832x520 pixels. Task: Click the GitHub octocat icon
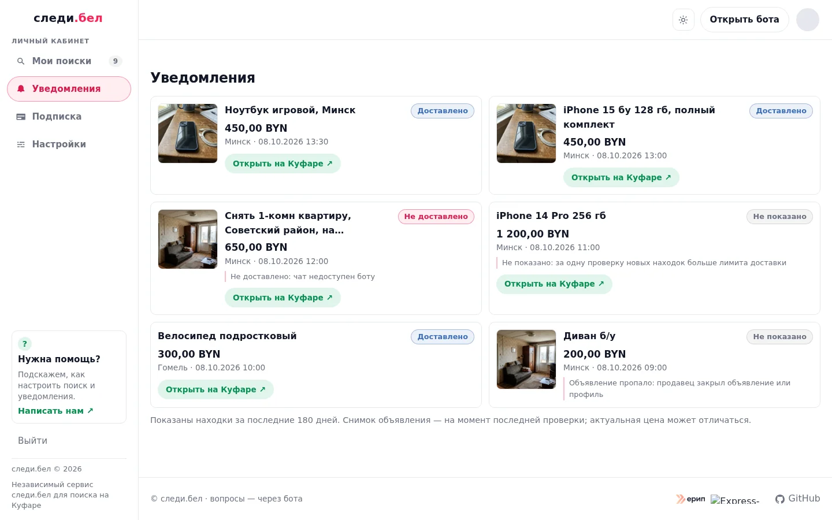[780, 499]
